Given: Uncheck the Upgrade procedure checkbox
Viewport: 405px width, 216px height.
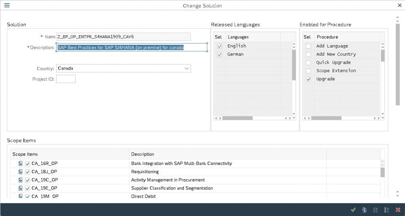Looking at the screenshot, I should (308, 79).
